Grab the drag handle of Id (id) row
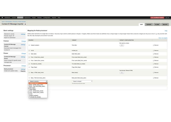Viewport: 171px width, 122px height. coord(29,50)
